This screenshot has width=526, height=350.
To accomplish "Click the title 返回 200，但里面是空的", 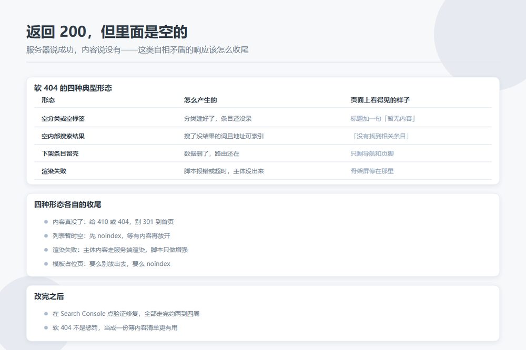I will point(107,32).
